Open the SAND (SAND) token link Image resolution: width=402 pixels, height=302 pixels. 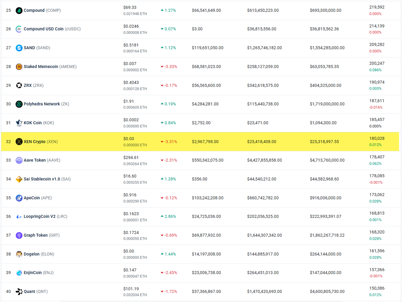point(37,48)
